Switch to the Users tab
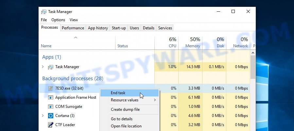Screen dimensions: 294x131 [x=134, y=28]
